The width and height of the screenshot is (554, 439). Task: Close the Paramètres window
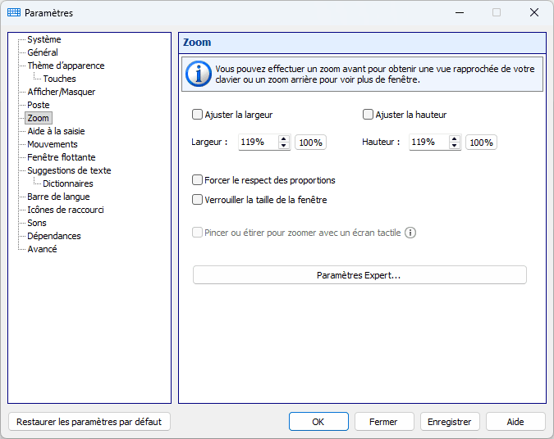(x=534, y=12)
